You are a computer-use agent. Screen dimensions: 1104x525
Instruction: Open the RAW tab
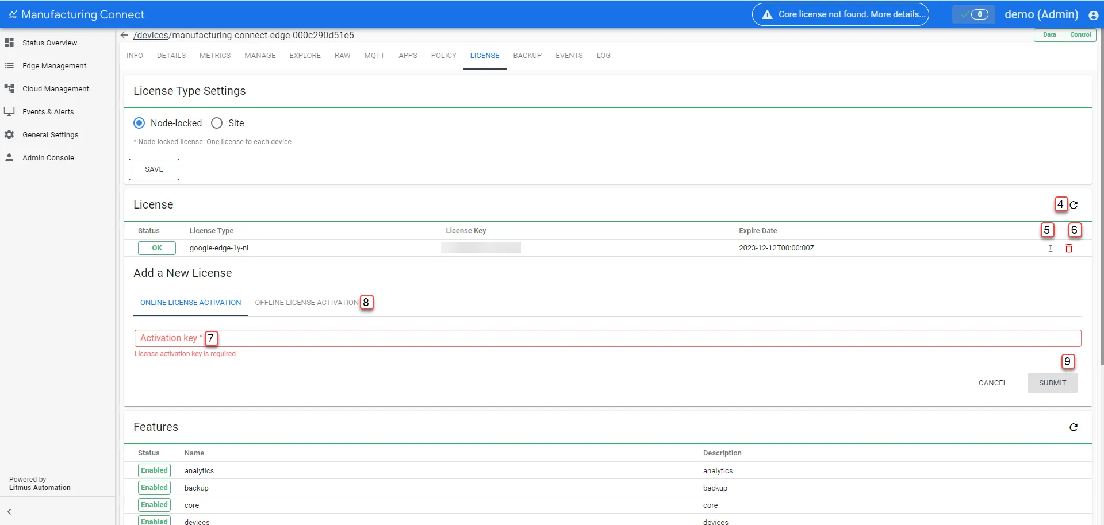[343, 56]
